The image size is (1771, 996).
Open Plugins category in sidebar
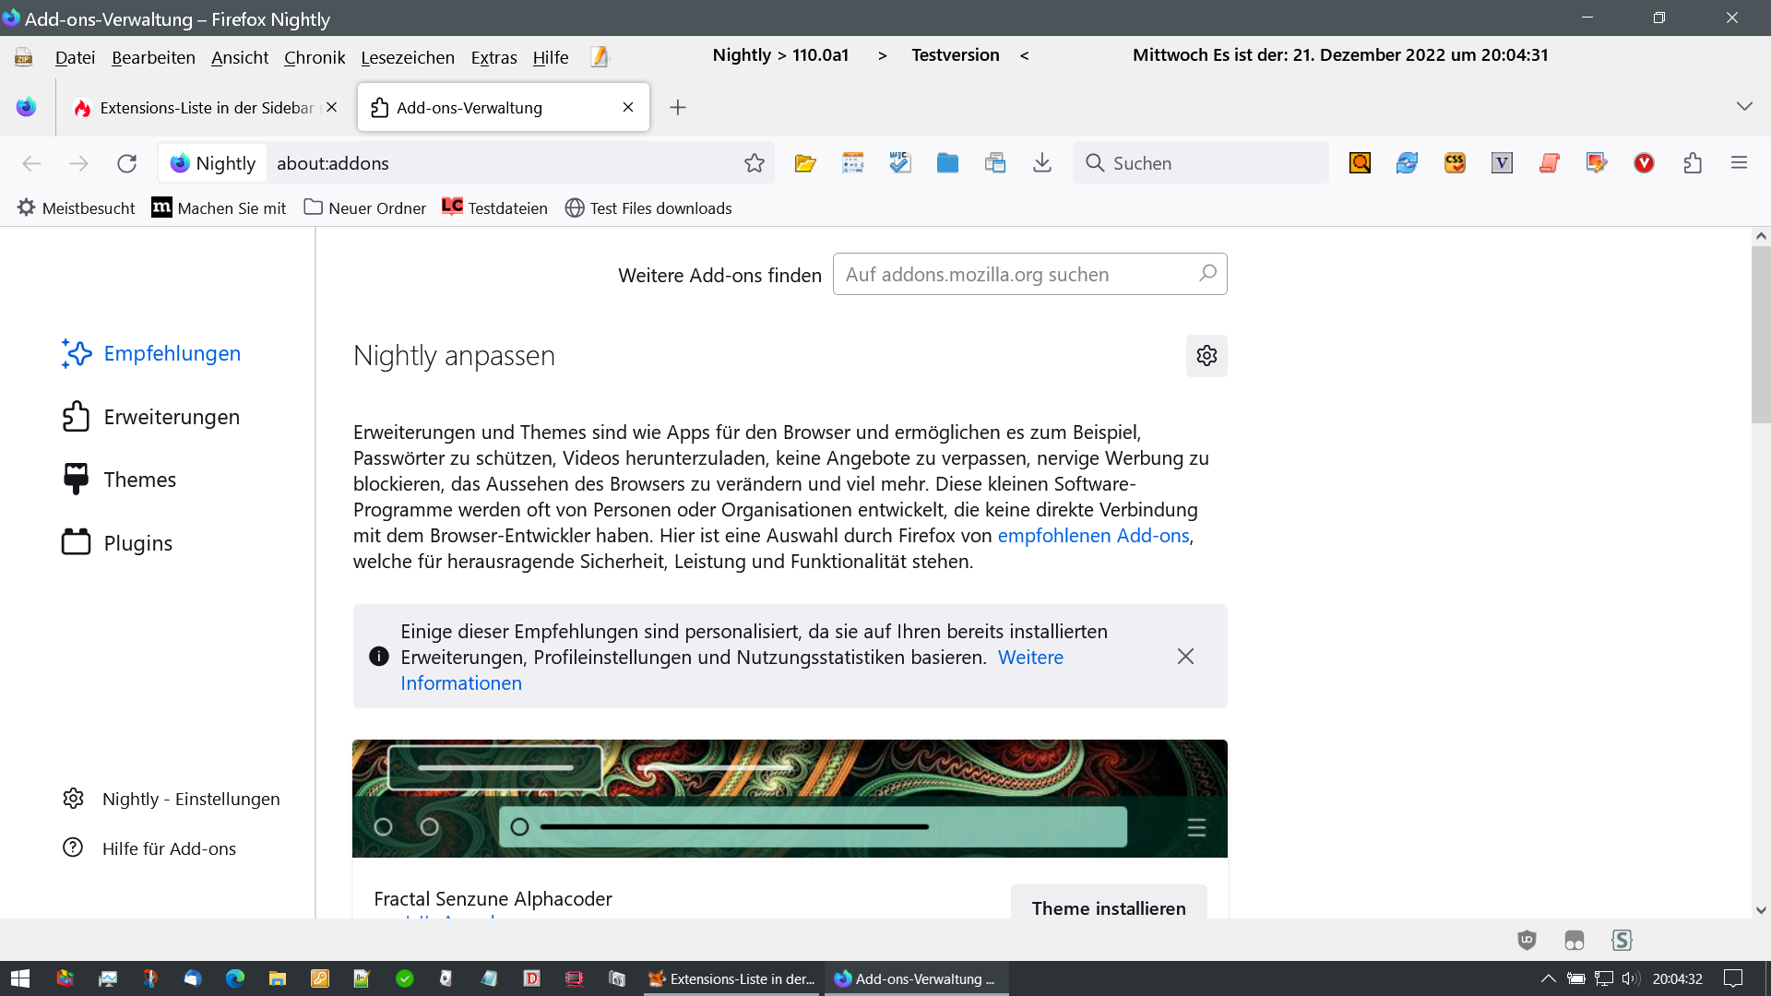coord(137,543)
